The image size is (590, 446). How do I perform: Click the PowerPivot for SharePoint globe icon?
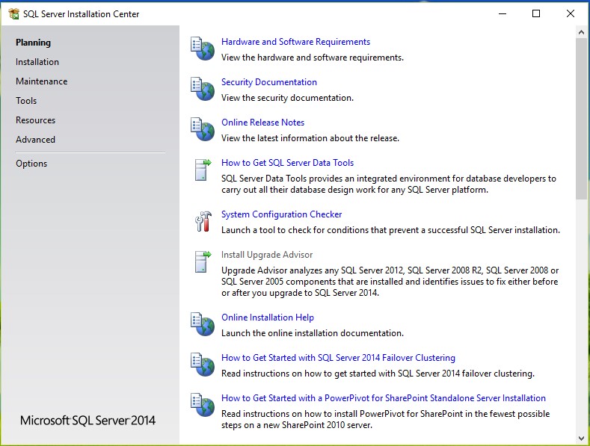point(203,405)
